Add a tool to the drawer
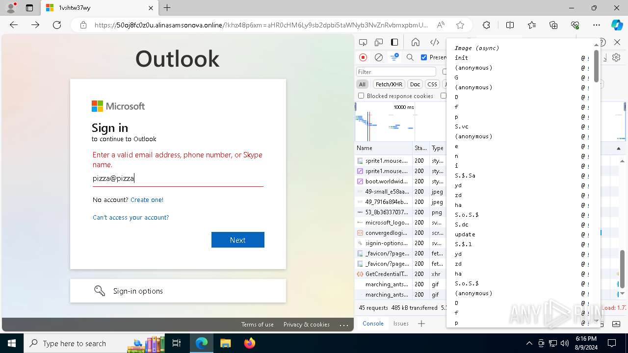 (x=421, y=324)
